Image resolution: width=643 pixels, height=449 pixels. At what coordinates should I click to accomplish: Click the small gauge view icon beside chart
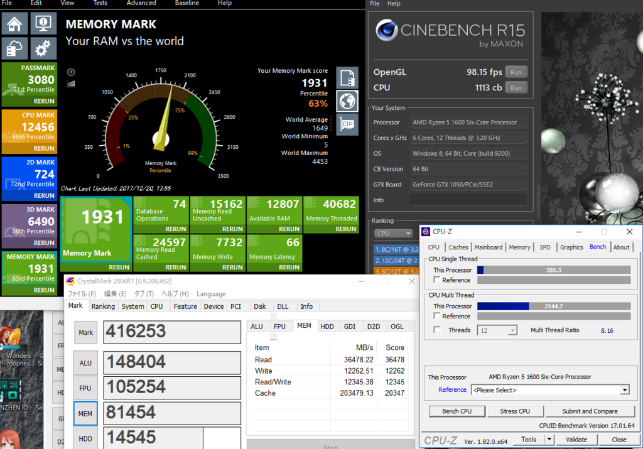click(x=71, y=72)
